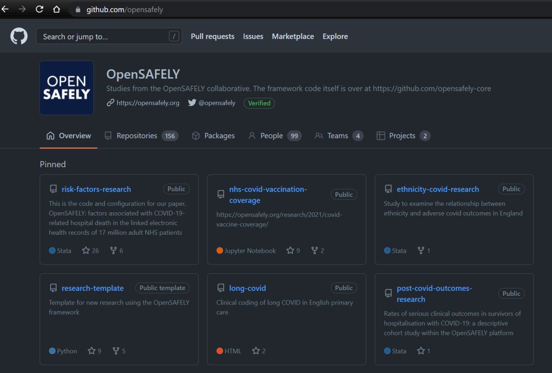This screenshot has height=373, width=552.
Task: Open the long-covid repository
Action: (247, 288)
